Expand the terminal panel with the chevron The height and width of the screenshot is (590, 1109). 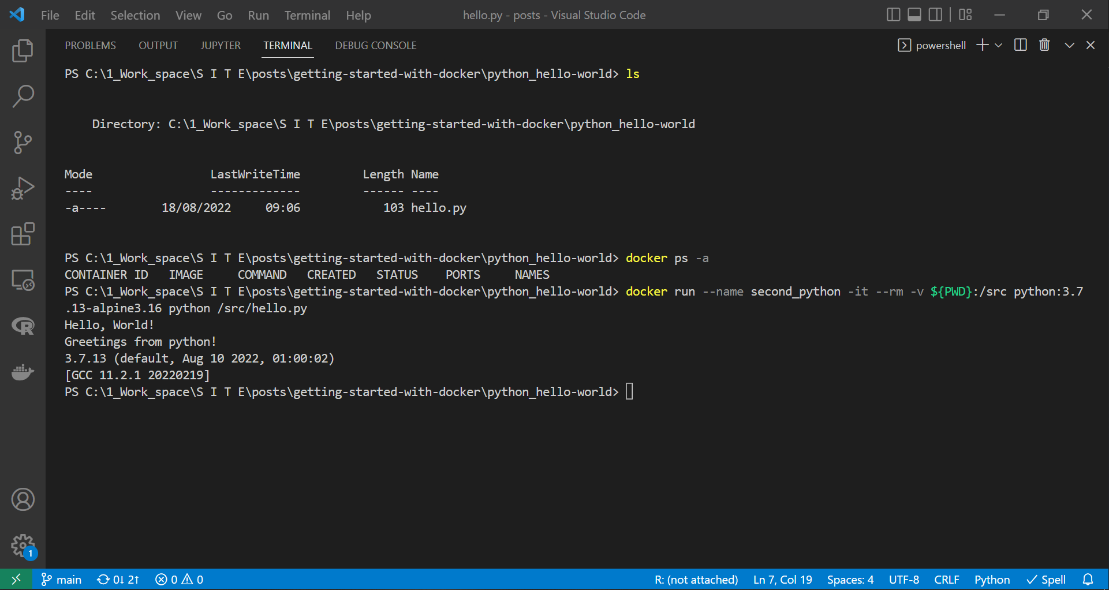1069,44
